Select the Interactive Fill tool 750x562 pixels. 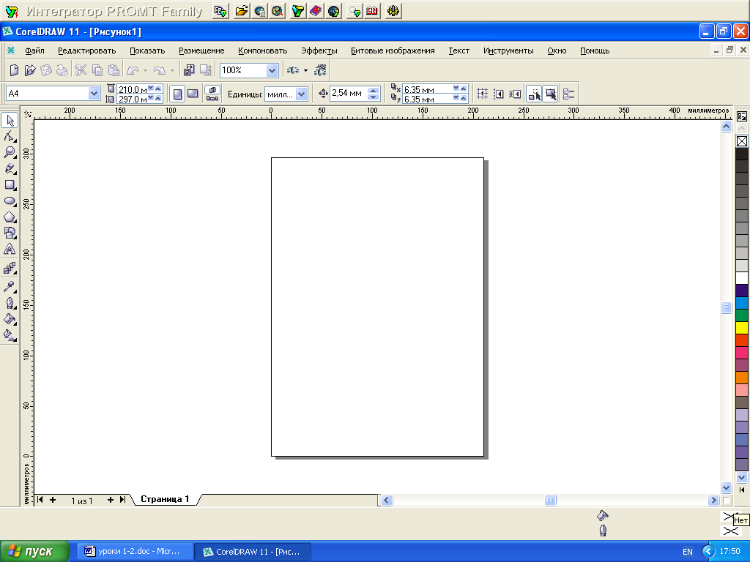[10, 335]
